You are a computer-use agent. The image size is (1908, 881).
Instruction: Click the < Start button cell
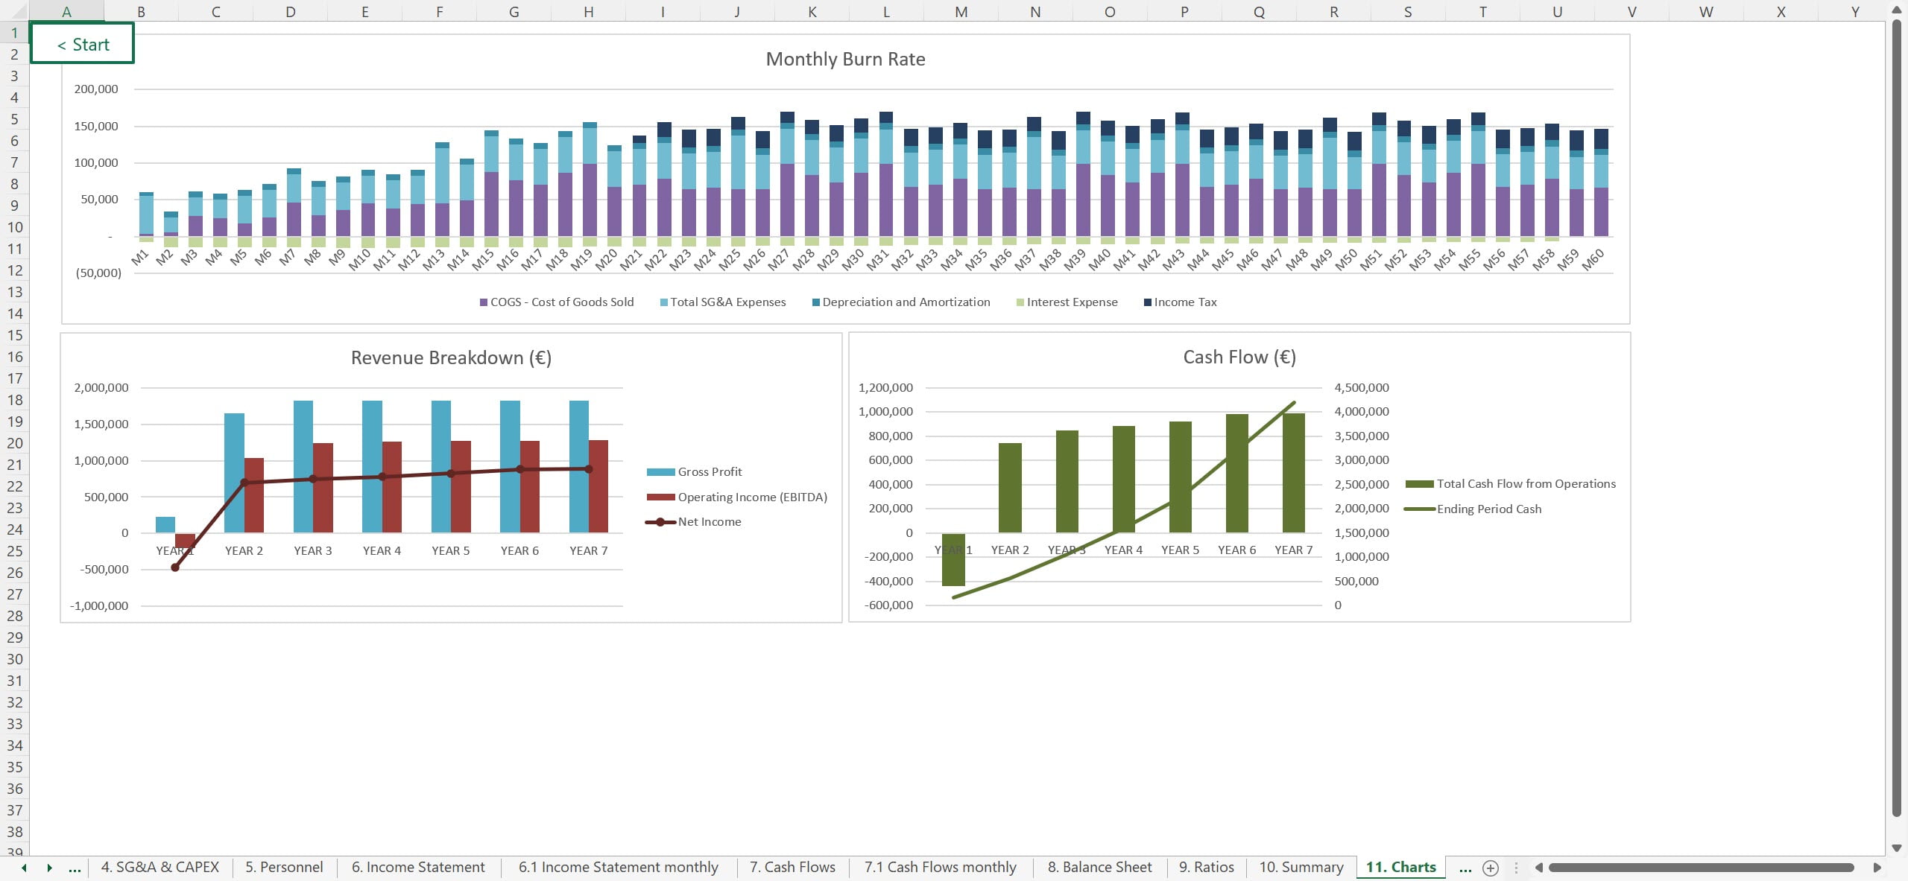point(83,44)
